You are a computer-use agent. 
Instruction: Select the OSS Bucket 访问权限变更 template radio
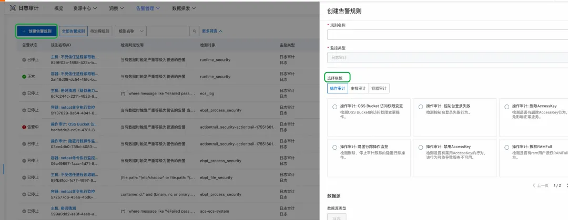coord(334,107)
